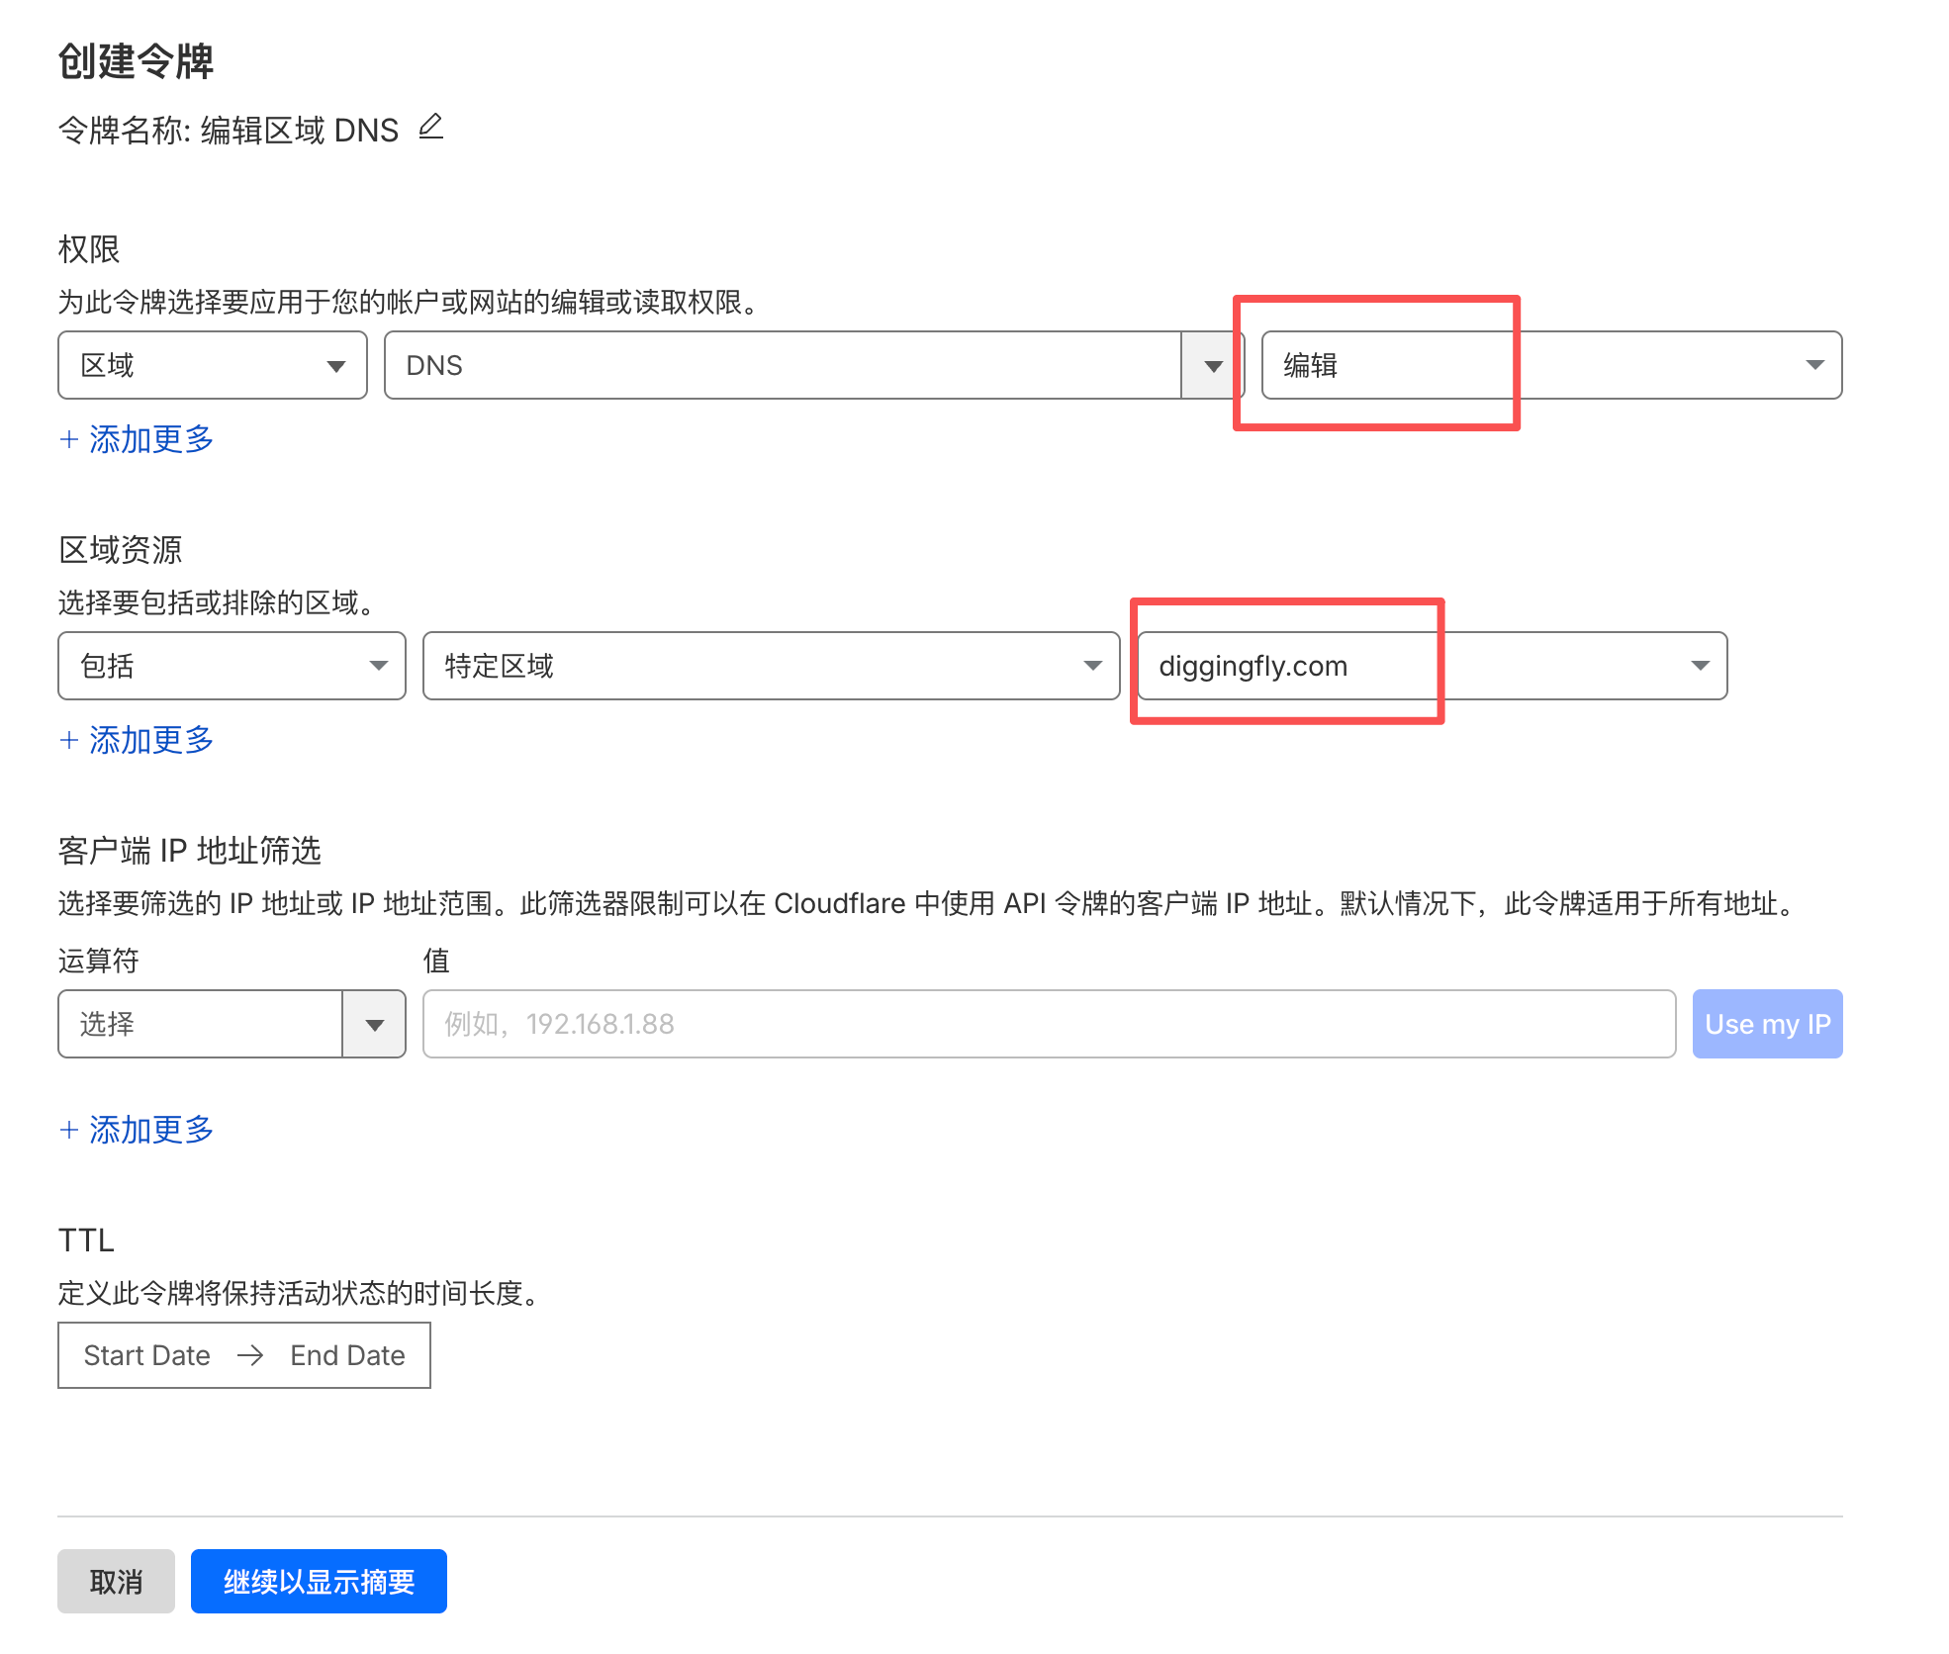Open the 区域 permission type dropdown
This screenshot has height=1654, width=1949.
[212, 366]
